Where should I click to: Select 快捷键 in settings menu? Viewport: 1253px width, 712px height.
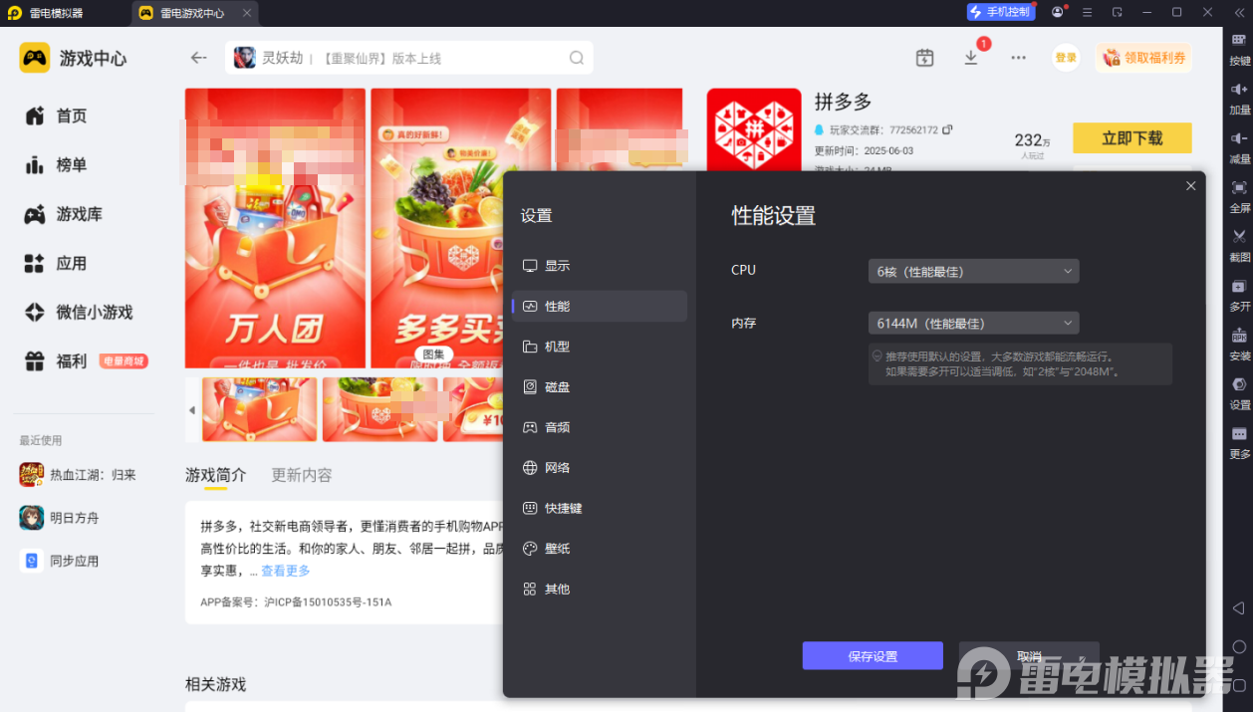[600, 508]
